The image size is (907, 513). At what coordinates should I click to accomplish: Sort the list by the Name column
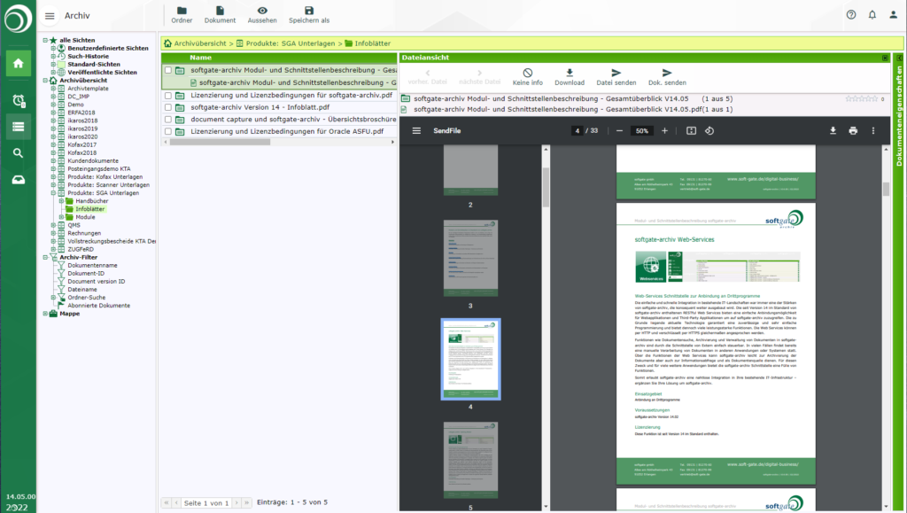pos(200,58)
